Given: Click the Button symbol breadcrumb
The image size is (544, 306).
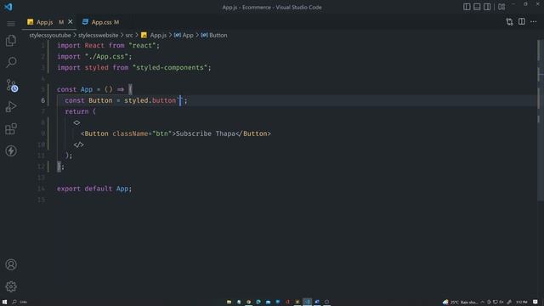Looking at the screenshot, I should pos(214,36).
